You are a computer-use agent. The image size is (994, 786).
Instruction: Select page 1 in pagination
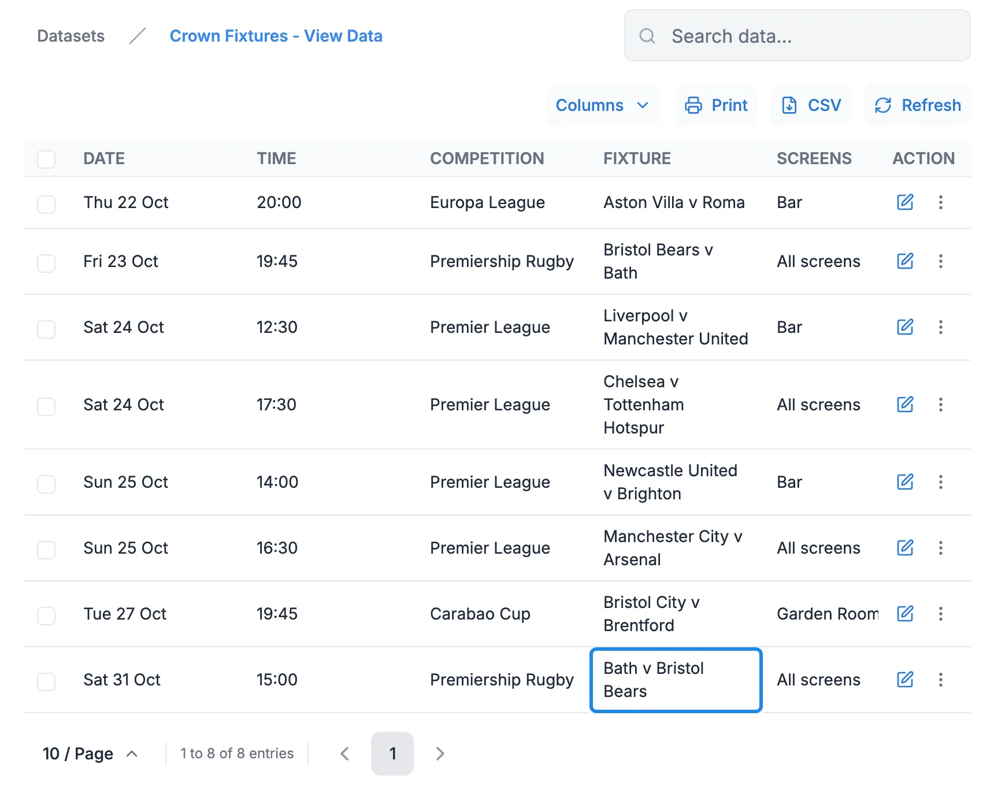click(x=392, y=754)
